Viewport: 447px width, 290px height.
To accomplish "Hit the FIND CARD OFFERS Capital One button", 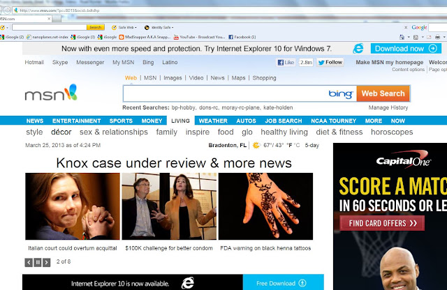I will 382,223.
